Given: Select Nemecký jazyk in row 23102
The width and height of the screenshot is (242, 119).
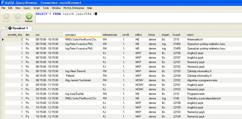Looking at the screenshot, I should pyautogui.click(x=213, y=89).
